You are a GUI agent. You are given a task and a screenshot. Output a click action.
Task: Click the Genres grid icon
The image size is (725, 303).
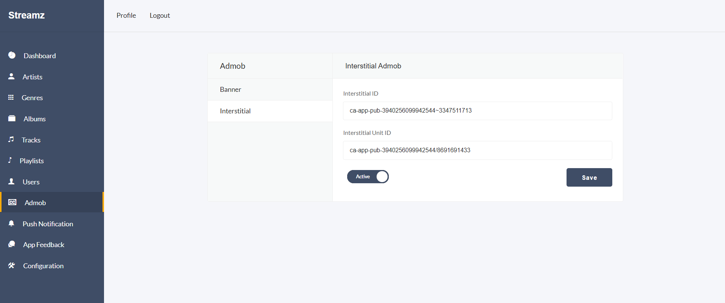(11, 97)
